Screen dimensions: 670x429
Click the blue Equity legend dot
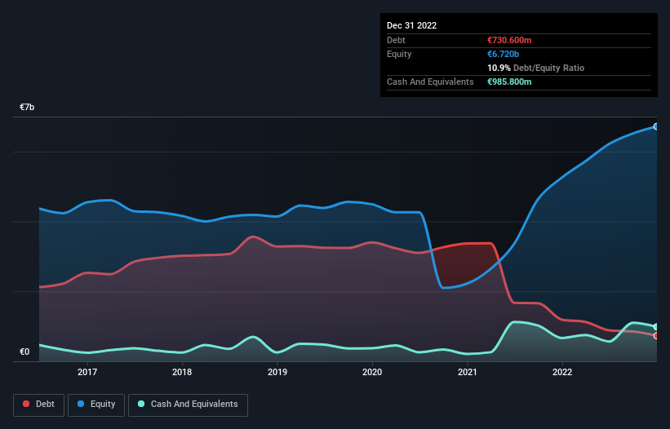tap(81, 404)
